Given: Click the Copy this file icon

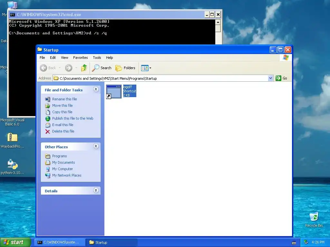Looking at the screenshot, I should tap(48, 112).
